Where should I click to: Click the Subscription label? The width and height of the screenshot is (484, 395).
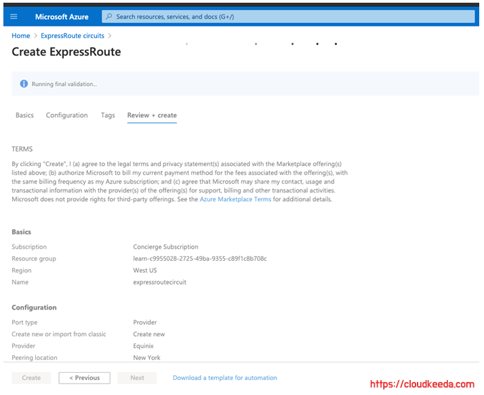29,247
